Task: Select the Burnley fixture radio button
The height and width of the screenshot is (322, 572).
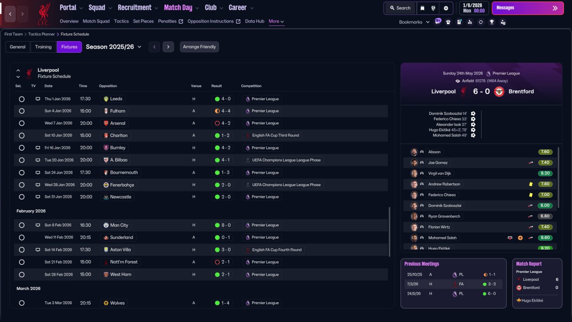Action: 21,148
